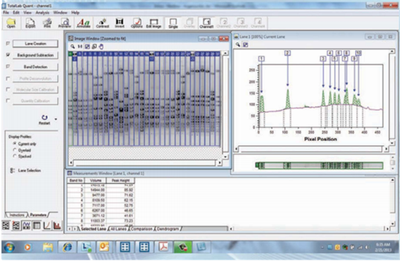Select the Annotate tool
This screenshot has width=408, height=271.
coord(83,23)
